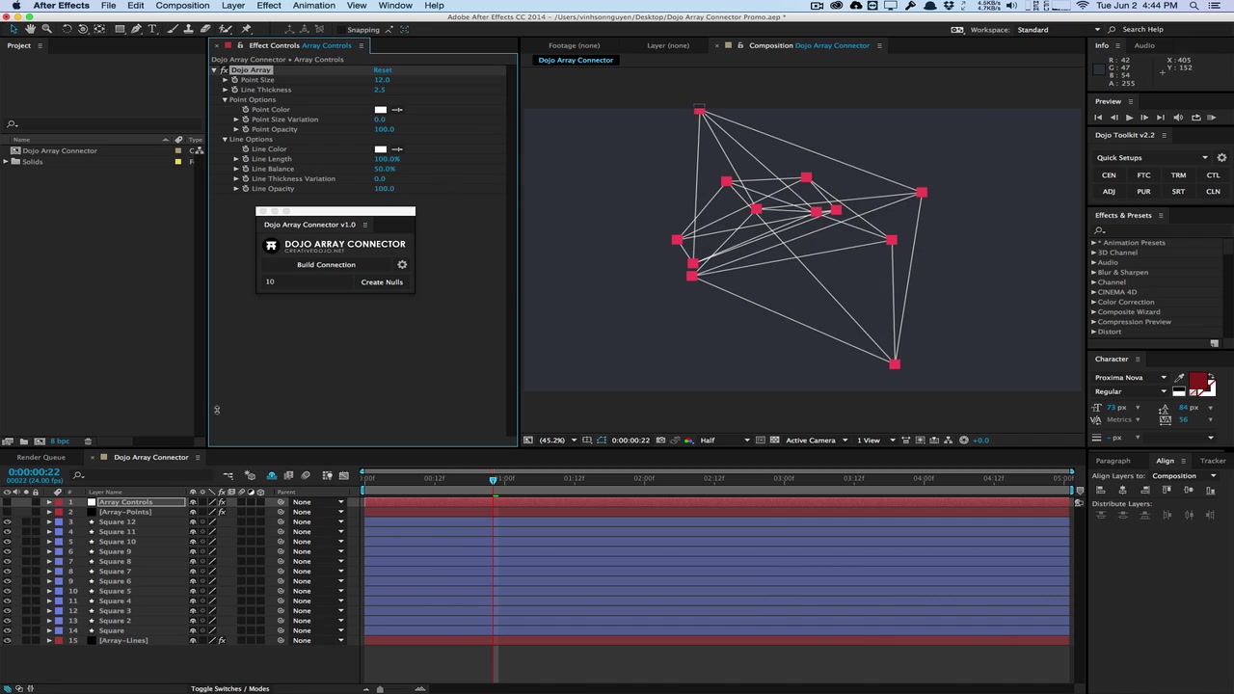
Task: Click the Line Color white swatch
Action: (380, 148)
